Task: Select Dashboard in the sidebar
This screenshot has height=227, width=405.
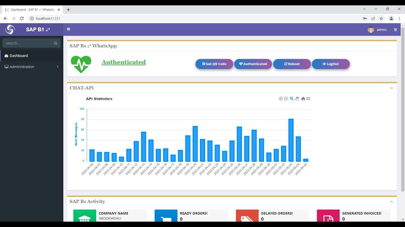Action: click(x=32, y=56)
